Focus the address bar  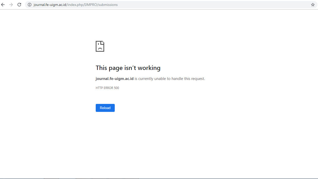[180, 5]
